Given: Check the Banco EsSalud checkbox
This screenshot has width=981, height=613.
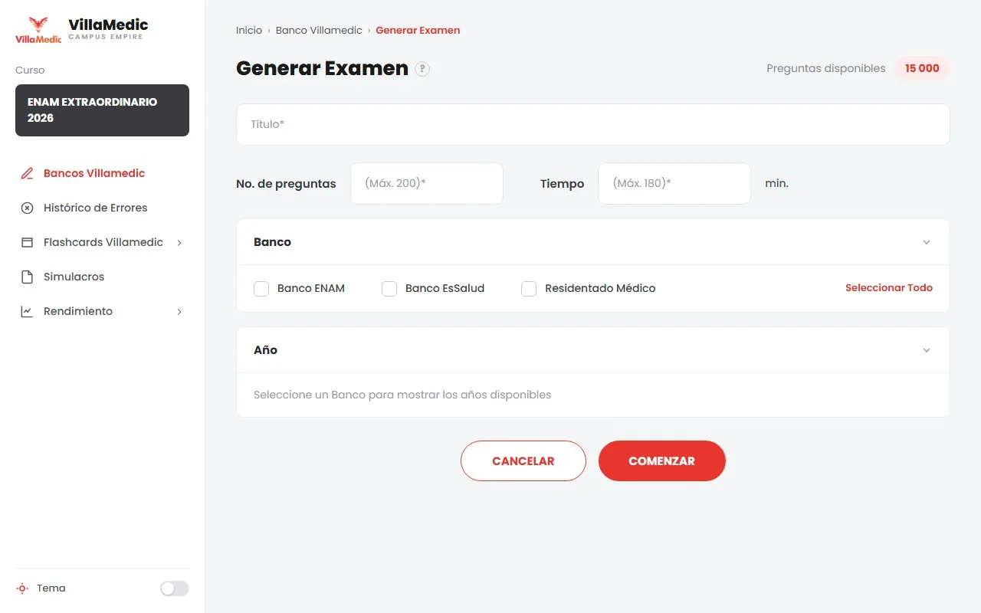Looking at the screenshot, I should coord(389,289).
